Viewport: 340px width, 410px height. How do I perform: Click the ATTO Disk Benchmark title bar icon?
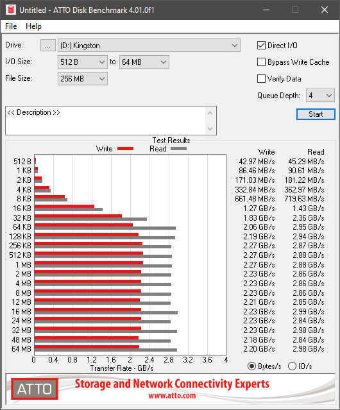point(11,10)
